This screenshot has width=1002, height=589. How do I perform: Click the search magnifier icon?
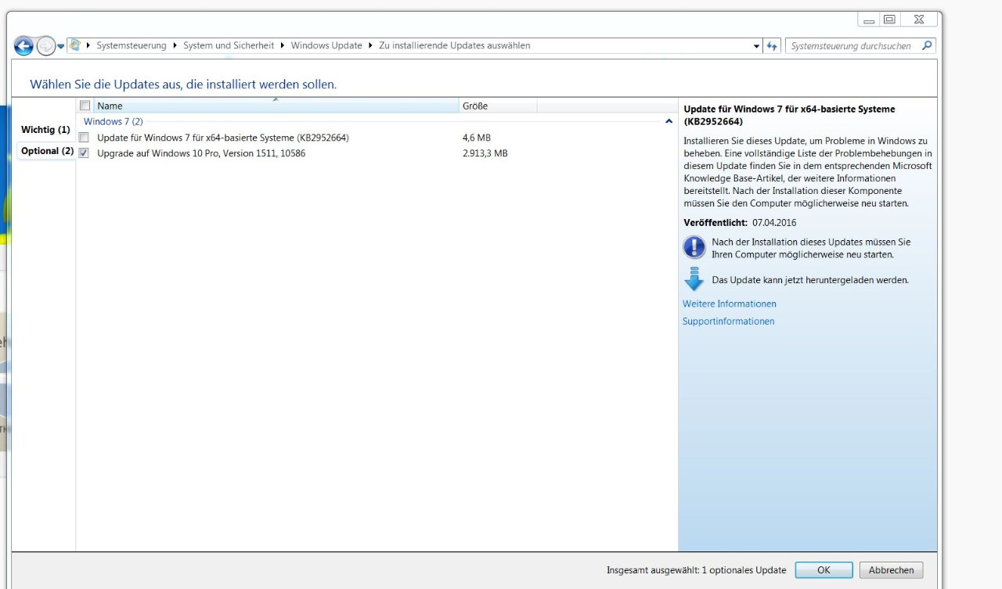click(x=928, y=45)
